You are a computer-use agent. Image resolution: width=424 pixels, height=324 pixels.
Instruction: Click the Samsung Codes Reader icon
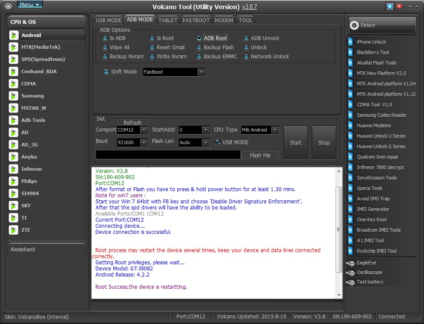coord(350,115)
